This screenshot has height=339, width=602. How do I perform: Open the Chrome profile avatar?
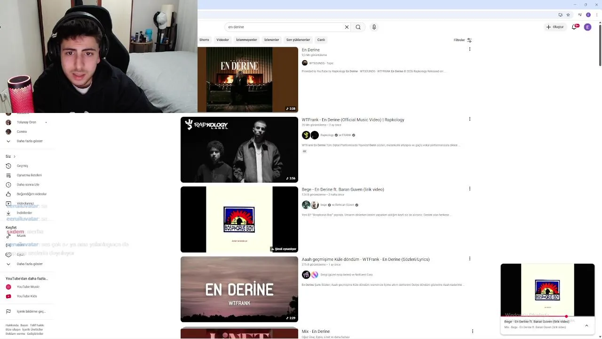click(588, 15)
